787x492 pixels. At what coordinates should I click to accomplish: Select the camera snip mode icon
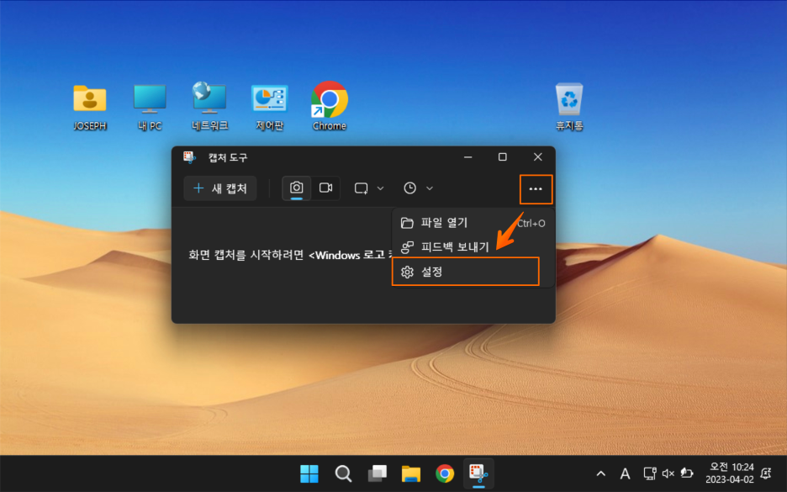coord(296,188)
